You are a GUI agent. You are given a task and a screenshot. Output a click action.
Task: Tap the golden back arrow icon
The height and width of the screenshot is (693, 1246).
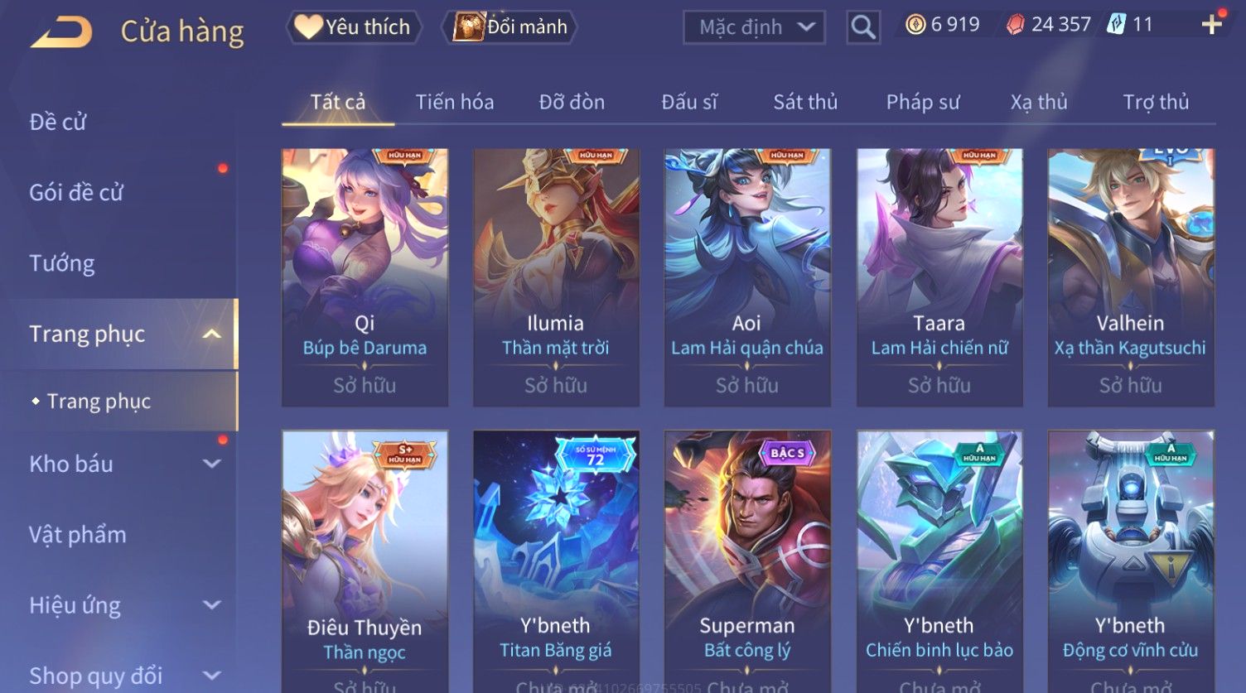(x=62, y=33)
